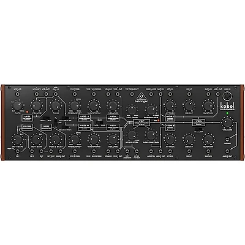
Task: Click the ADS 1 DECAY knob
Action: point(189,105)
